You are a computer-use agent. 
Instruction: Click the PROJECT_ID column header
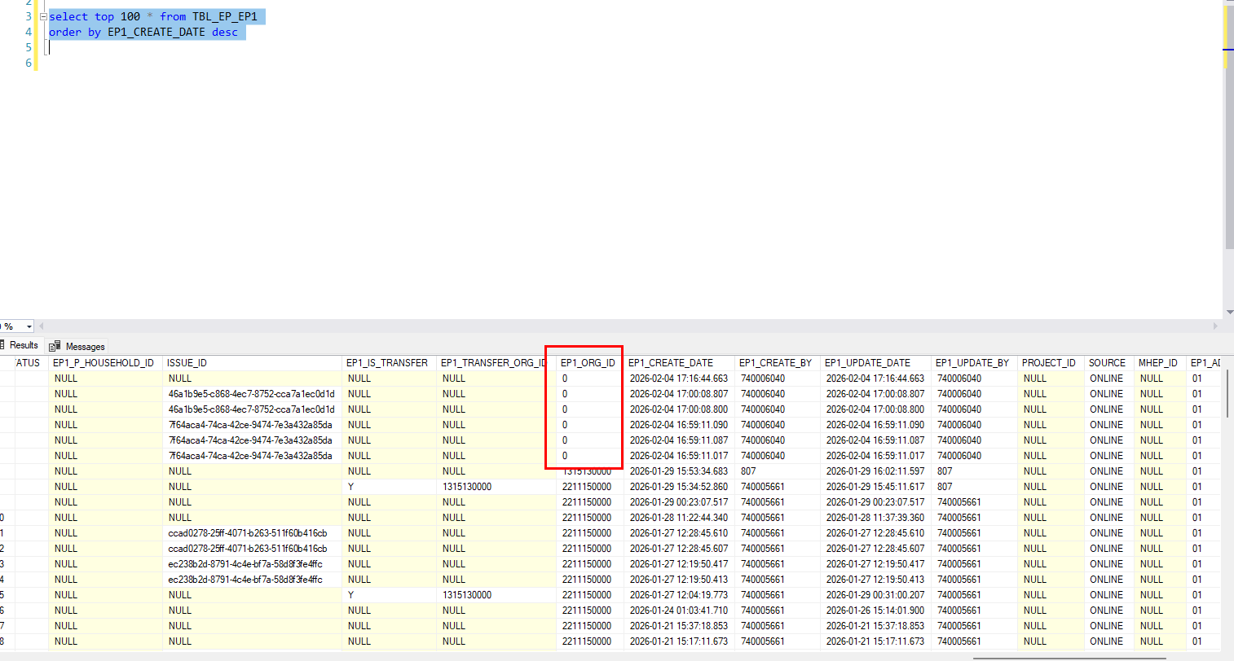tap(1048, 363)
